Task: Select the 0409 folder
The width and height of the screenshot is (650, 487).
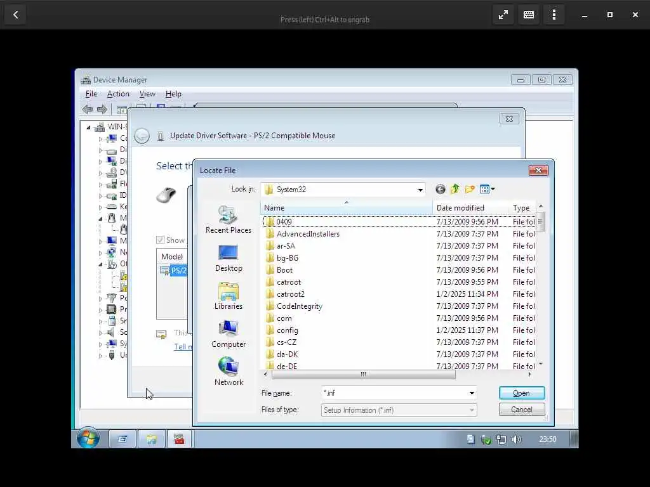Action: [x=284, y=221]
